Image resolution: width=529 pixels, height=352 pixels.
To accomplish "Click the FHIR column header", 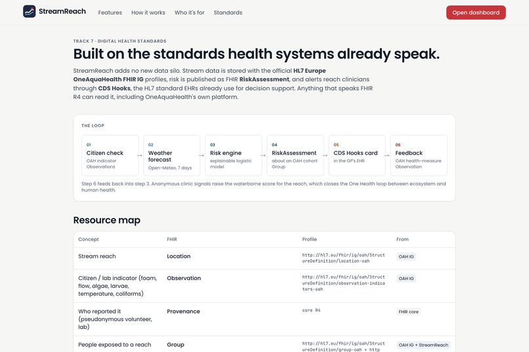I will coord(172,239).
